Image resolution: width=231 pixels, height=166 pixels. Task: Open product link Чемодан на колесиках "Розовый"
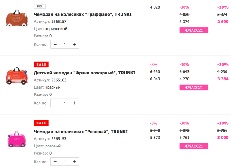(81, 132)
